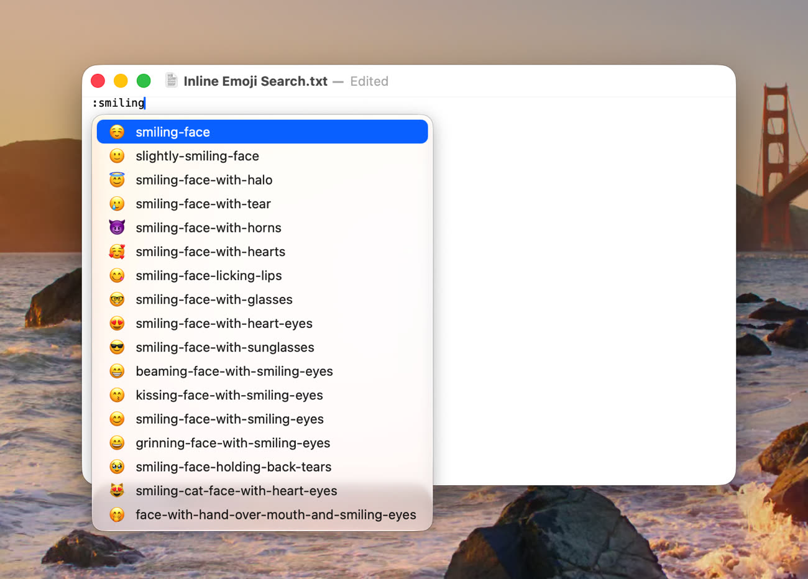Choose smiling-face-with-horns entry
The image size is (808, 579).
pos(262,227)
